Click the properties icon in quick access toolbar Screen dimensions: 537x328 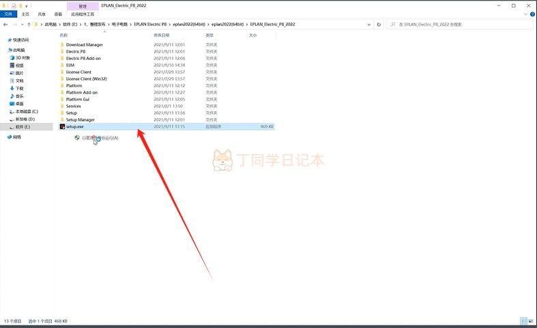[x=14, y=5]
